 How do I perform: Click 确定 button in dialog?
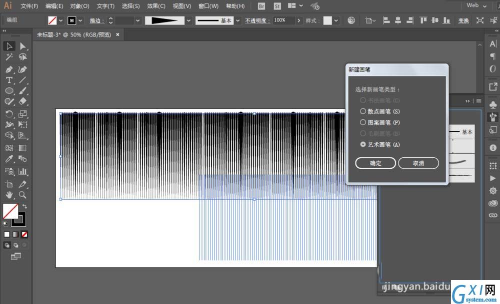point(375,163)
